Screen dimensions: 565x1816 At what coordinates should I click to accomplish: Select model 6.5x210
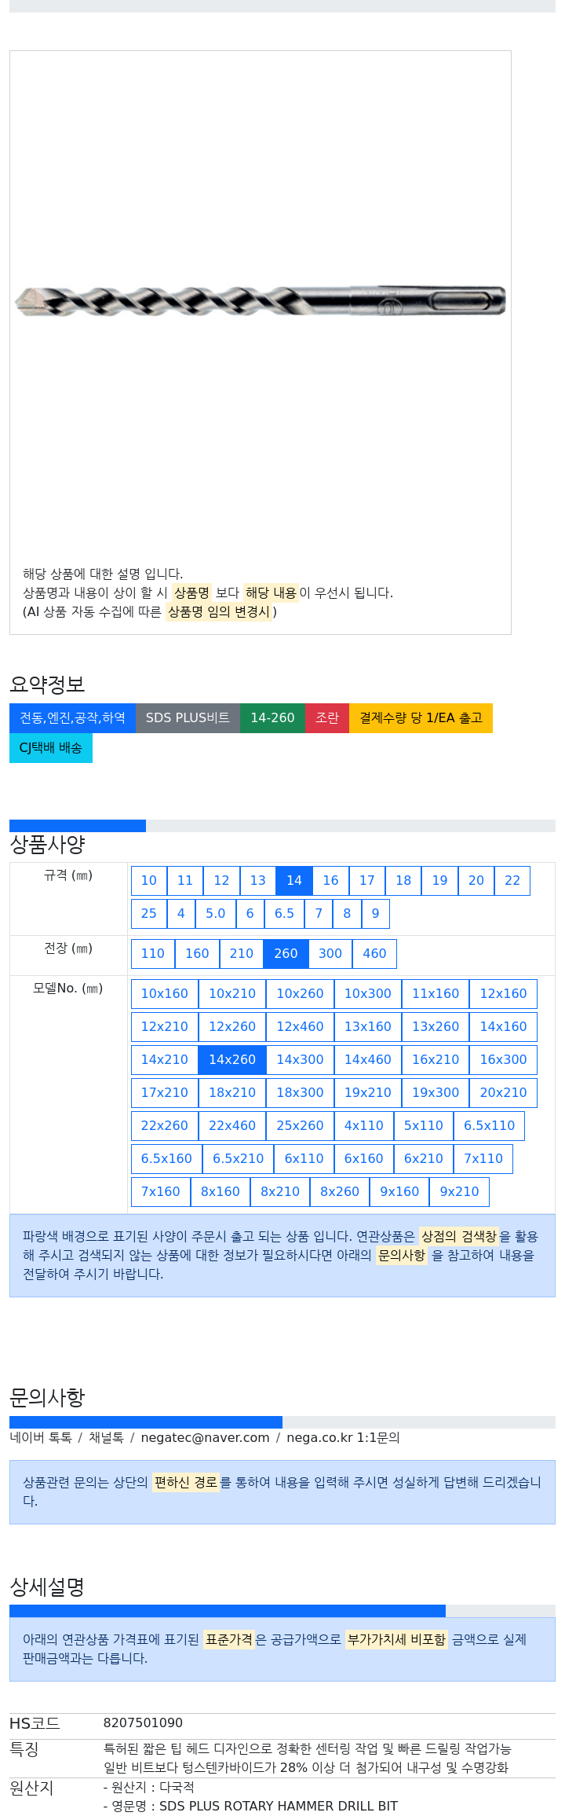[x=239, y=1159]
